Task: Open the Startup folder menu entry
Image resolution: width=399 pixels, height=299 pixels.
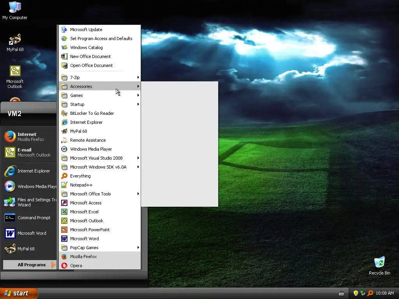Action: point(100,104)
